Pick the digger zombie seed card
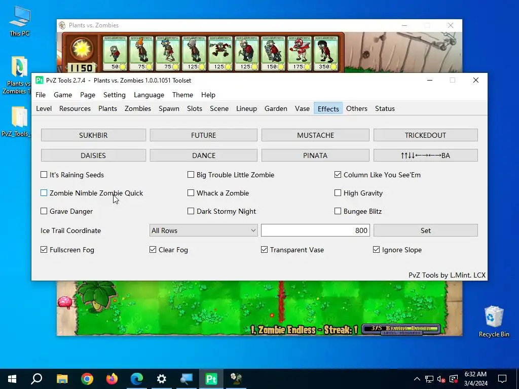The image size is (519, 389). pos(247,53)
